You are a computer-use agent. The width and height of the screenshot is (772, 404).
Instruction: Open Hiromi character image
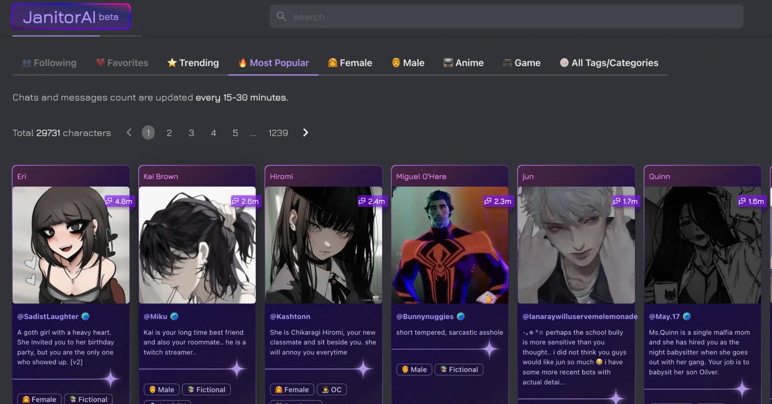tap(324, 245)
